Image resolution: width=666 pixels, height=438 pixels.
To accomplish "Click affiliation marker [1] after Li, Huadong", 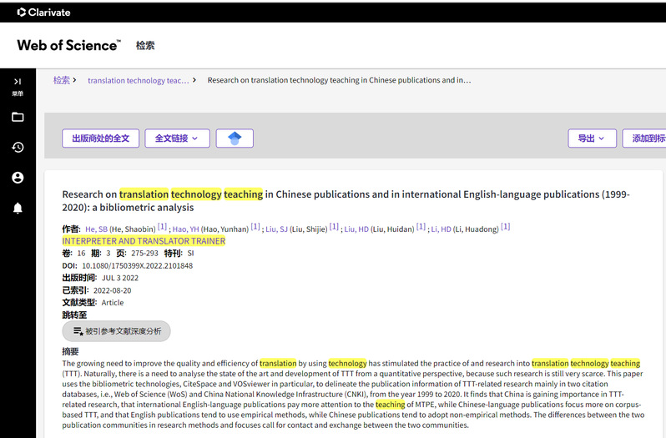I will point(505,227).
